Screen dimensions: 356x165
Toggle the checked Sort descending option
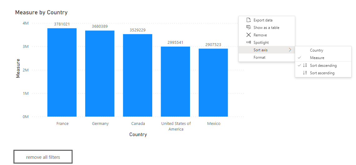click(x=323, y=65)
